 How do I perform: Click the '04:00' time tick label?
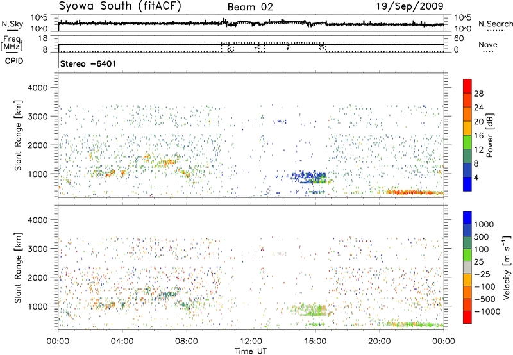pos(122,342)
